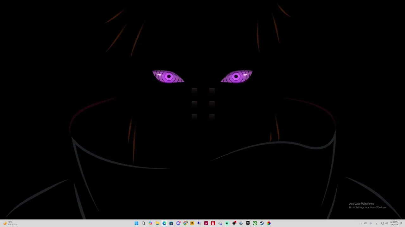Open the volume speaker tray icon
405x227 pixels.
point(386,223)
